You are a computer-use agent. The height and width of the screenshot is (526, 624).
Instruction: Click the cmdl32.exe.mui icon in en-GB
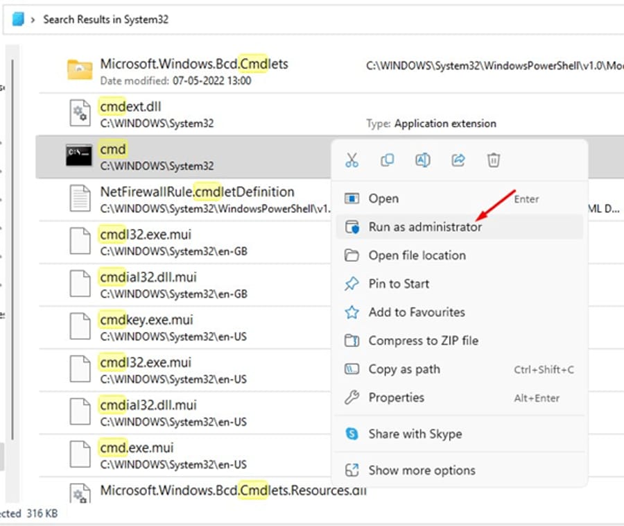tap(80, 241)
